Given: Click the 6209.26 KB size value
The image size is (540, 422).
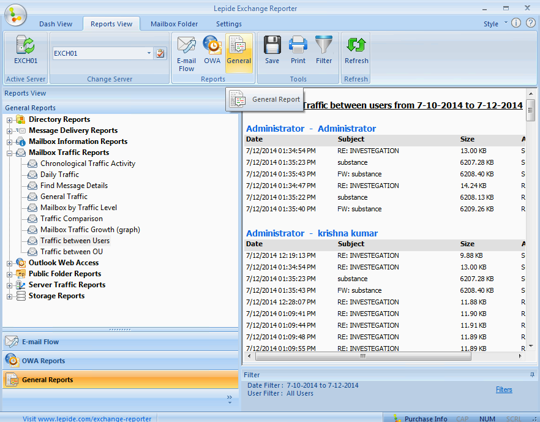Looking at the screenshot, I should pos(476,209).
